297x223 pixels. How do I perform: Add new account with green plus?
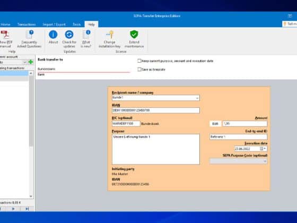pos(31,62)
